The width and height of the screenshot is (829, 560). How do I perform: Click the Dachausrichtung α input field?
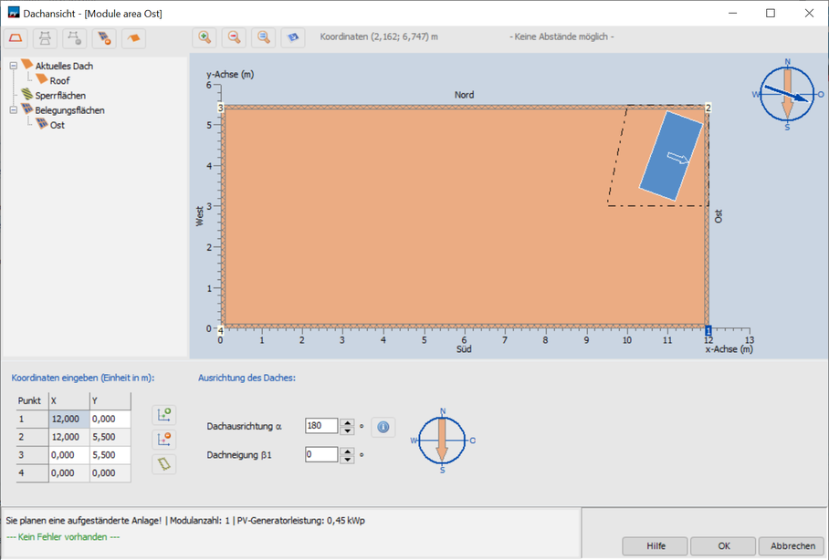coord(320,426)
